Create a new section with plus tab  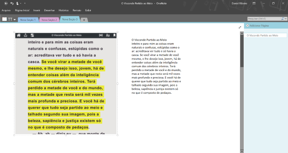click(84, 20)
